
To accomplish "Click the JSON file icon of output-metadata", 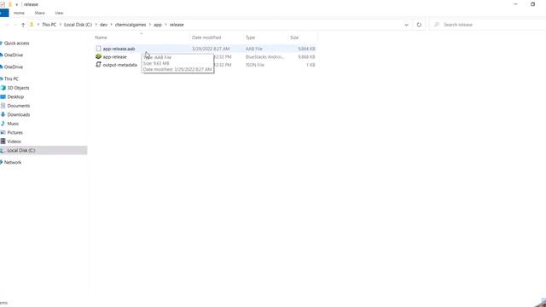I will point(99,65).
